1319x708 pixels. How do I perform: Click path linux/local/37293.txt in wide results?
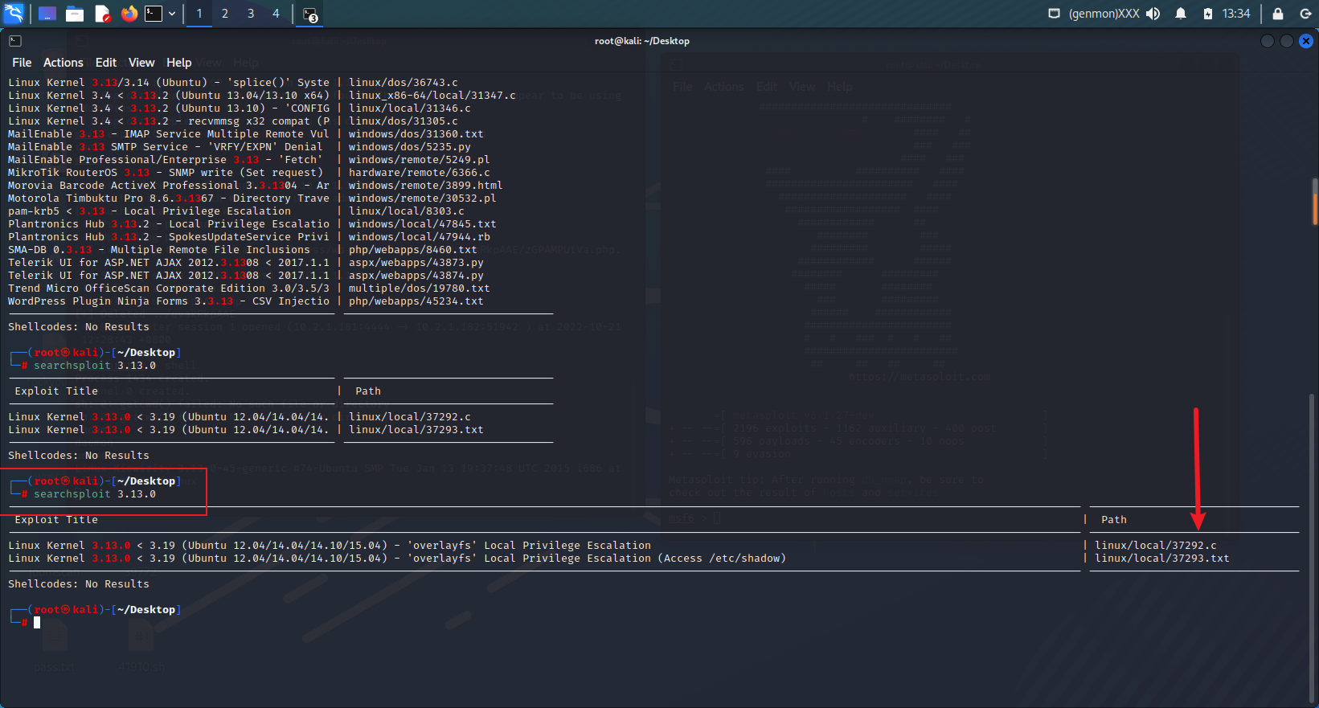point(1161,559)
